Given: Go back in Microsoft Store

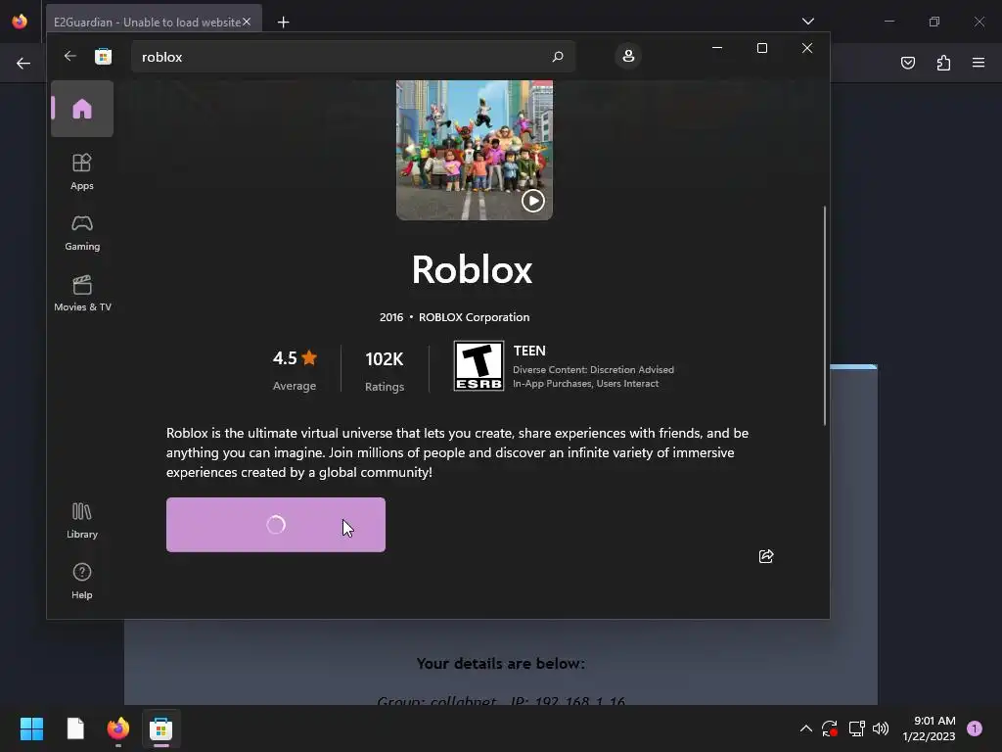Looking at the screenshot, I should pos(70,56).
